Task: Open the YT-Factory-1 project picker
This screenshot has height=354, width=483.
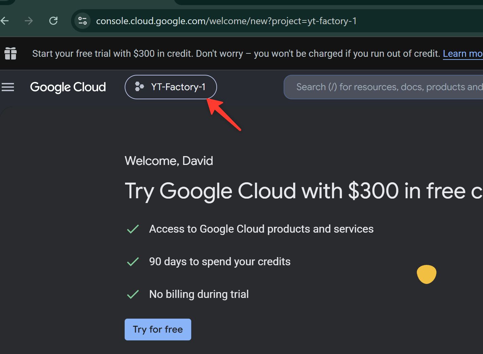Action: coord(171,87)
